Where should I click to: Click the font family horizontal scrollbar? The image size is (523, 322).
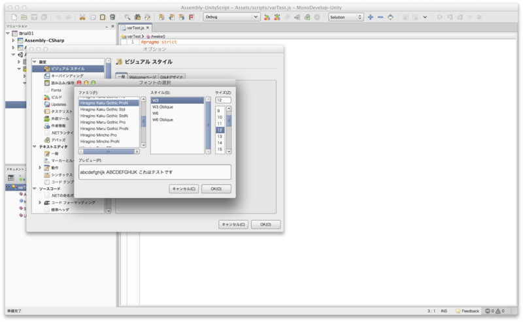pyautogui.click(x=109, y=152)
